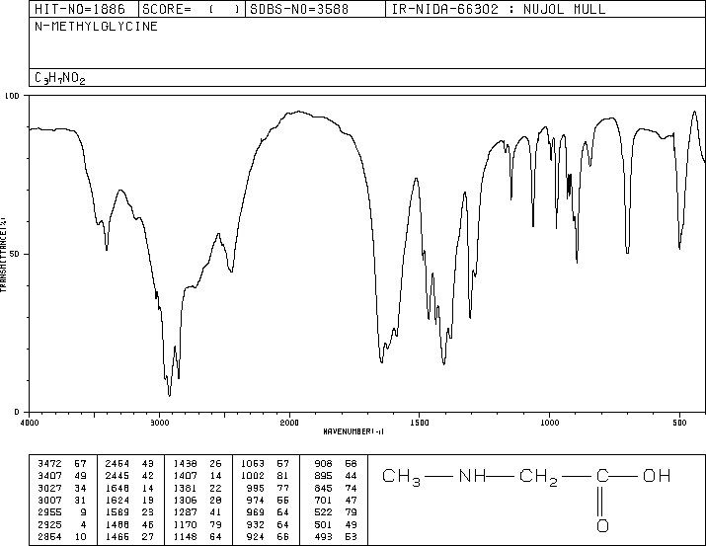Select peak table value 3472

[49, 464]
